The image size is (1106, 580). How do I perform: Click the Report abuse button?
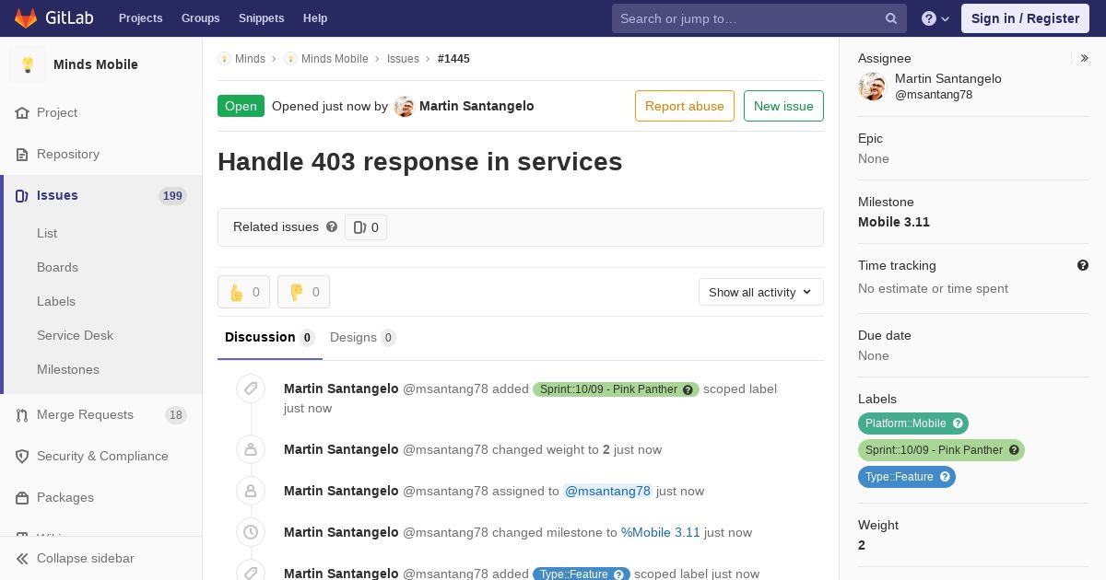pyautogui.click(x=685, y=106)
